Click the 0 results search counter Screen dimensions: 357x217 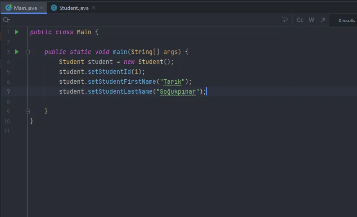coord(347,21)
